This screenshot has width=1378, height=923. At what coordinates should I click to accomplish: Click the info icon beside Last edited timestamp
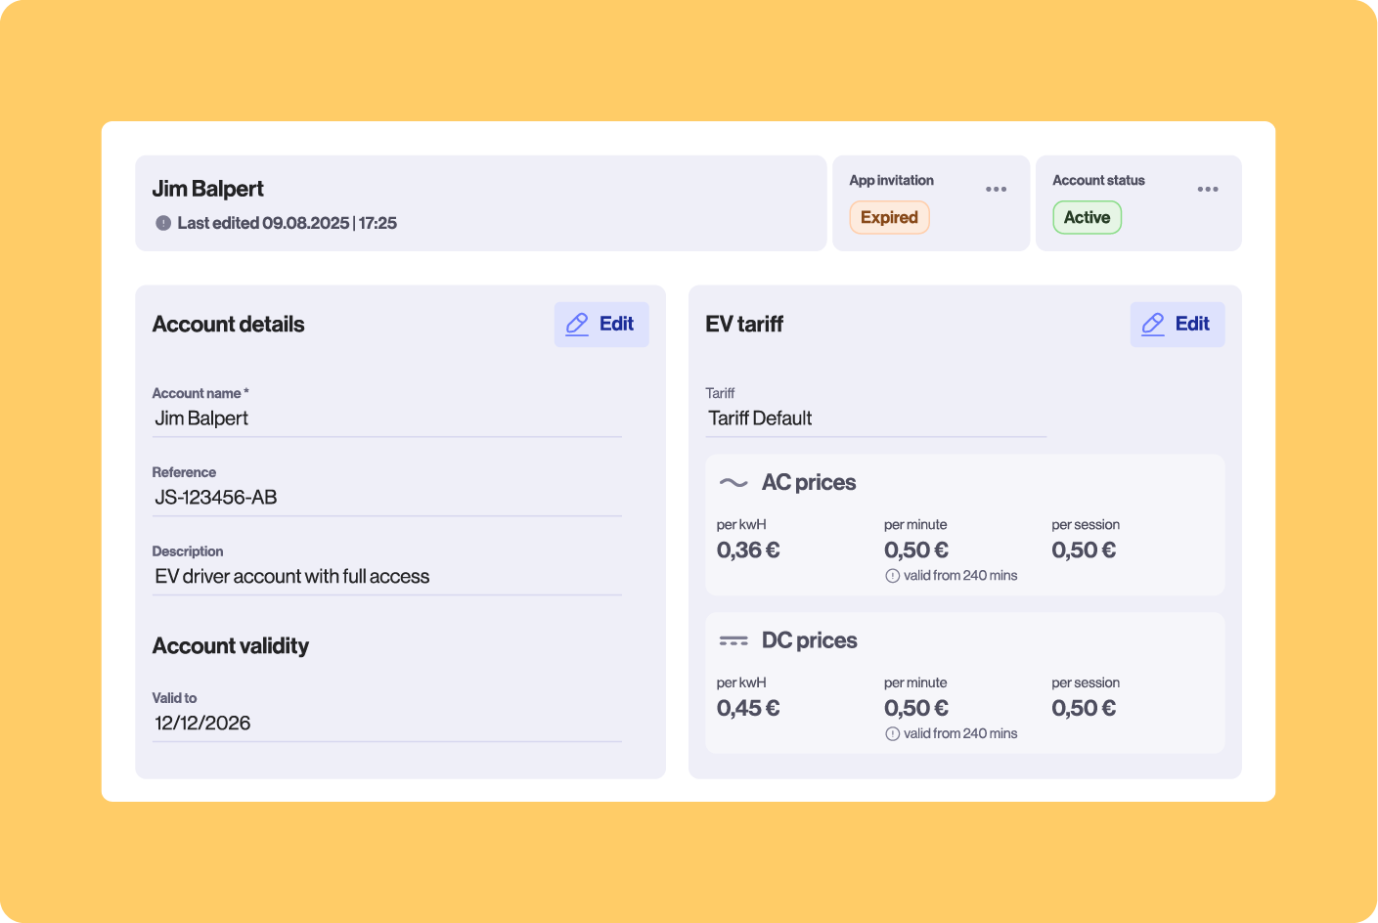point(162,223)
